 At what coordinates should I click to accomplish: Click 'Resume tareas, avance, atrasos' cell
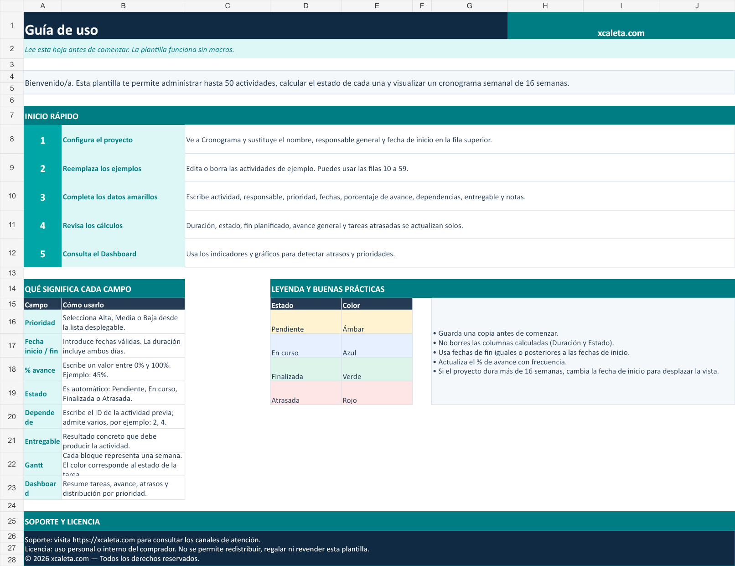(123, 488)
